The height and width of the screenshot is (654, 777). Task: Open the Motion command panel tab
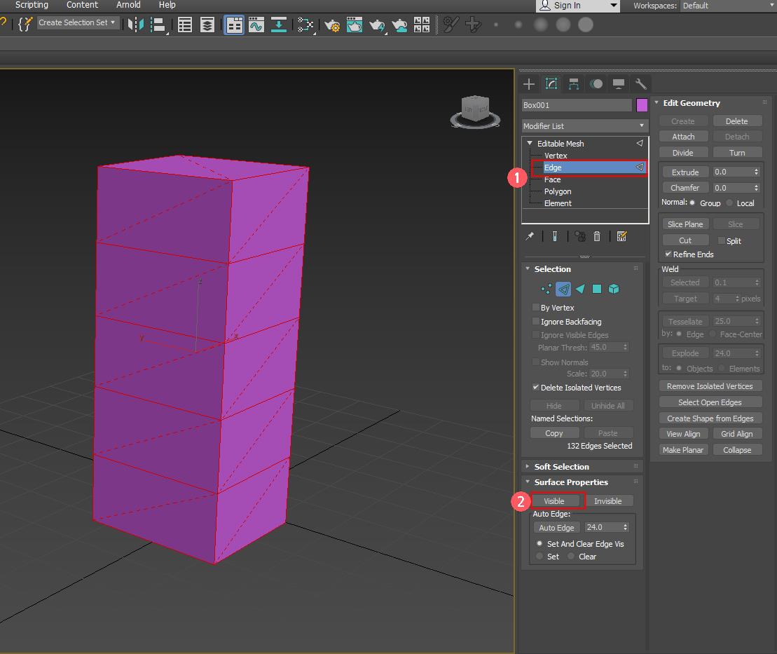click(596, 84)
